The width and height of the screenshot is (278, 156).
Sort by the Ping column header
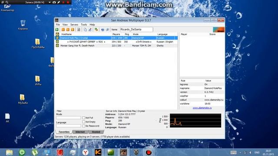click(127, 34)
